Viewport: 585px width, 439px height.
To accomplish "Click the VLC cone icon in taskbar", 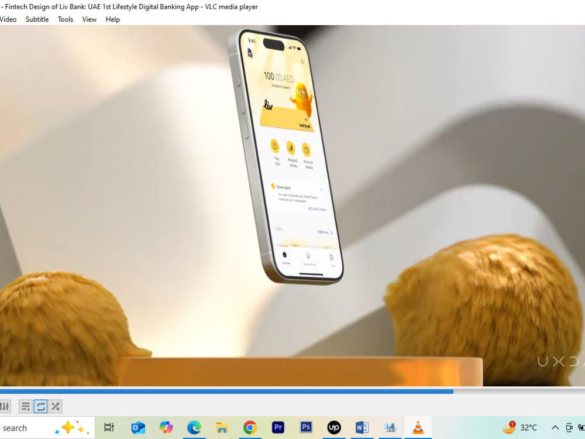I will [418, 427].
